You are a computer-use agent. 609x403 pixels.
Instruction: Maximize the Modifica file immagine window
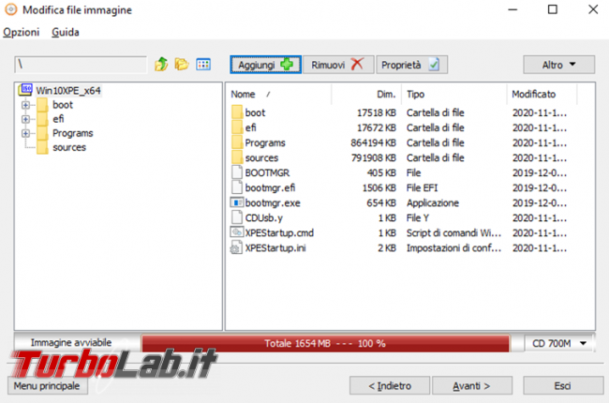point(552,9)
